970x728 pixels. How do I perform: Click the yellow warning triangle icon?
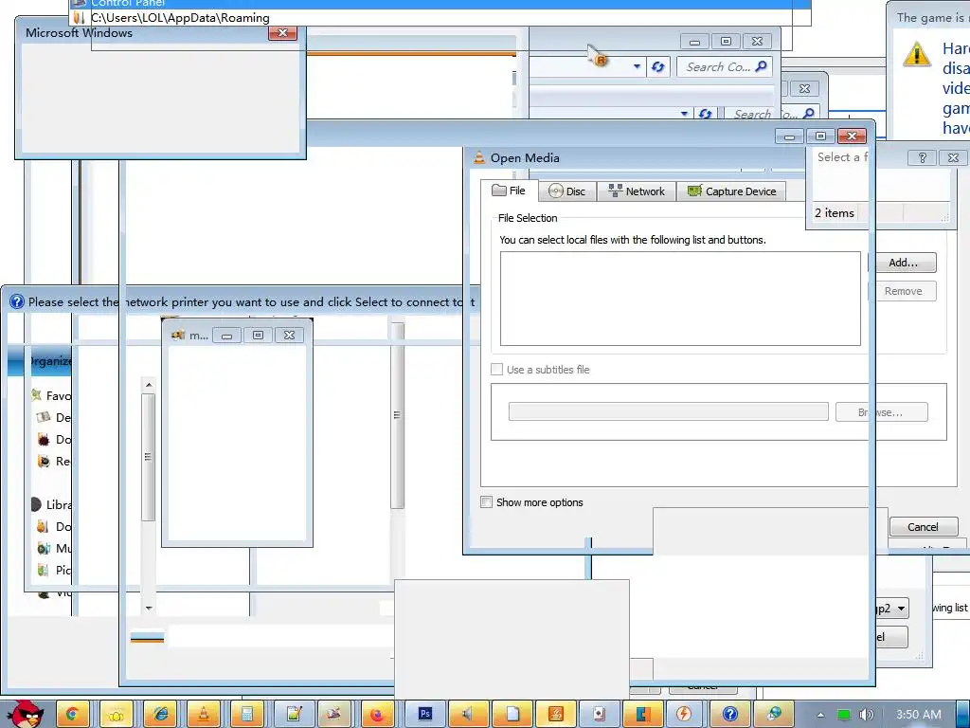[x=917, y=54]
